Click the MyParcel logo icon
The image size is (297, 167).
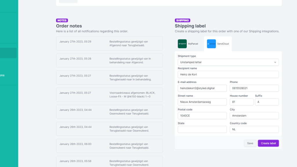pyautogui.click(x=182, y=44)
